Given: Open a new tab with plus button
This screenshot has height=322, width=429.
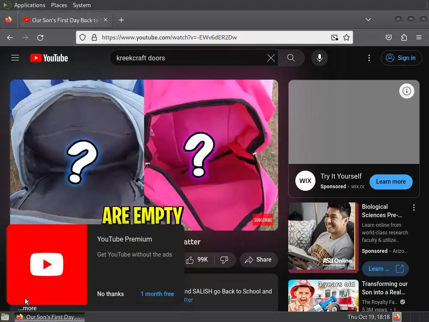Looking at the screenshot, I should pyautogui.click(x=121, y=20).
